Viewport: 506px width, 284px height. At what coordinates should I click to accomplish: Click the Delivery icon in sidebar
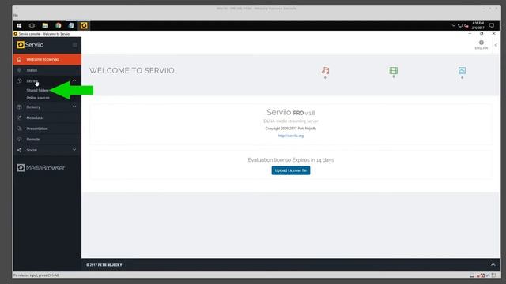[x=19, y=107]
